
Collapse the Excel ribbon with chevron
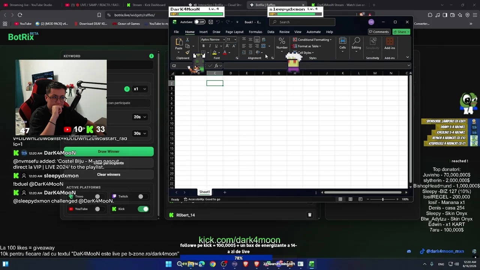tap(408, 57)
